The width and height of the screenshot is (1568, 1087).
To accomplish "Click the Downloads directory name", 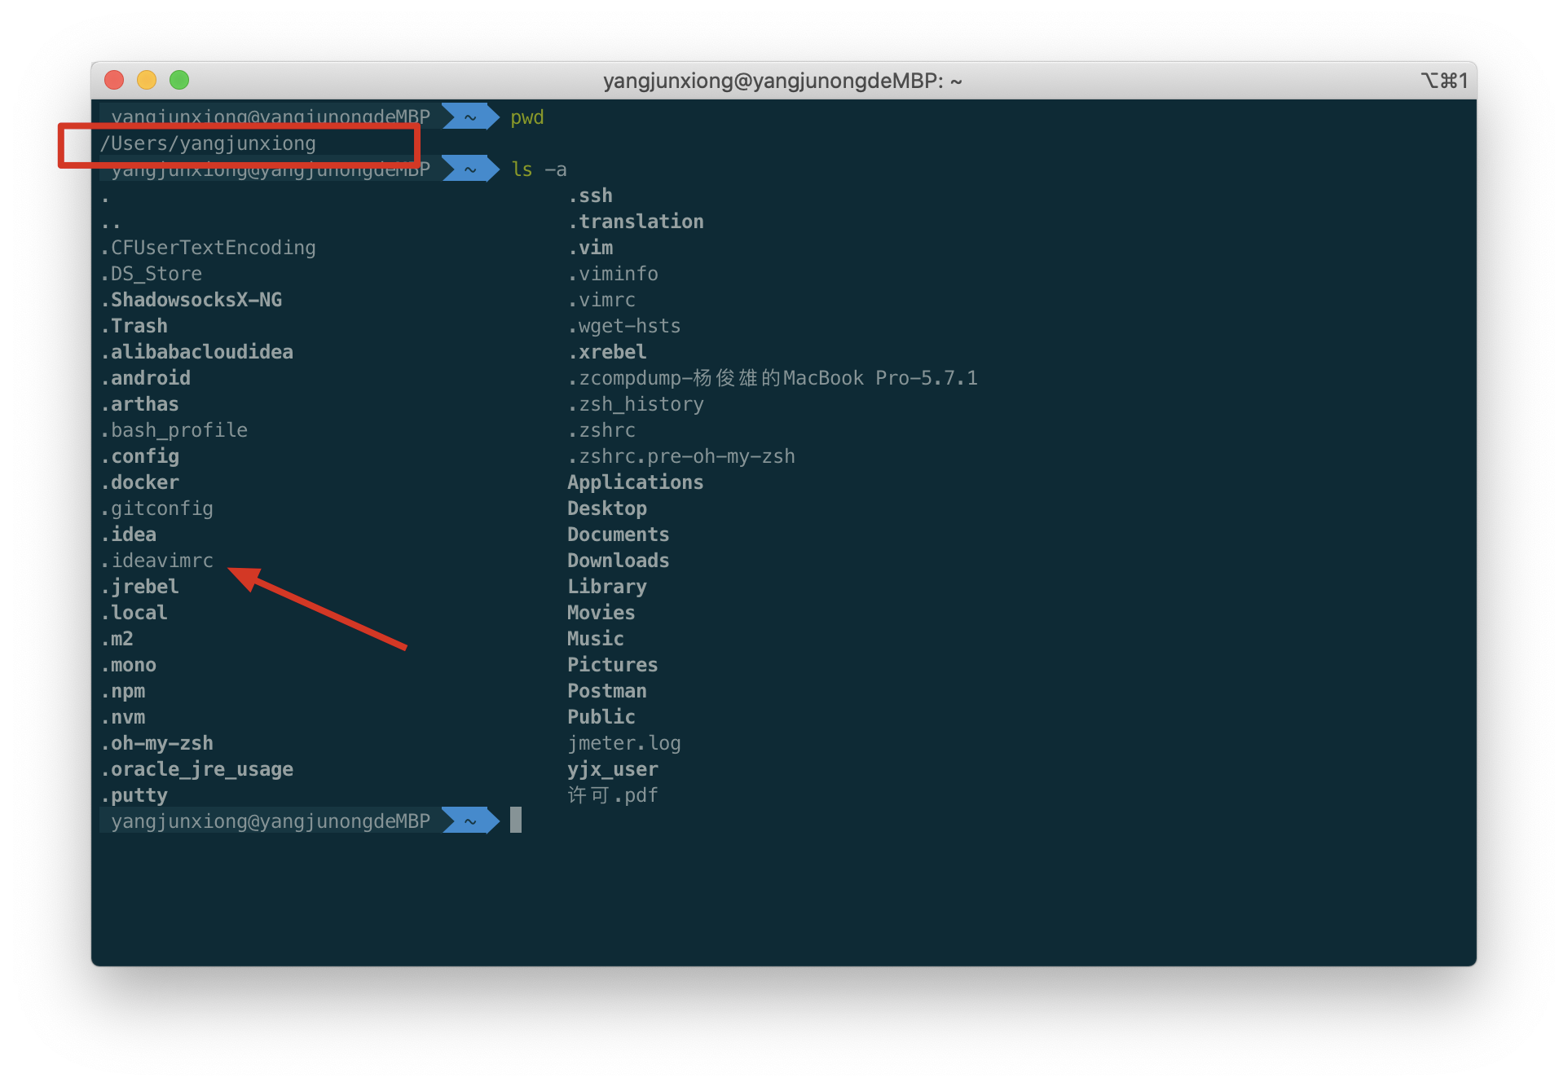I will [x=619, y=561].
